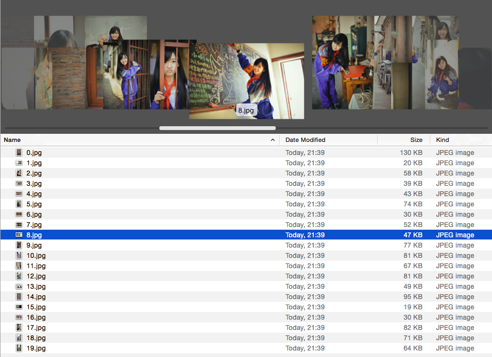Select the centered 8.jpg chalkboard cover

point(247,81)
